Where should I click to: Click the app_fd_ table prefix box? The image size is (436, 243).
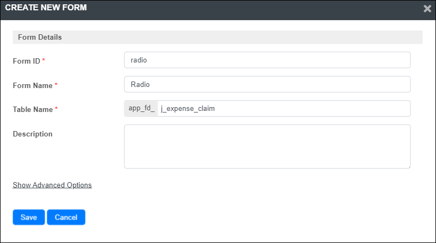141,109
